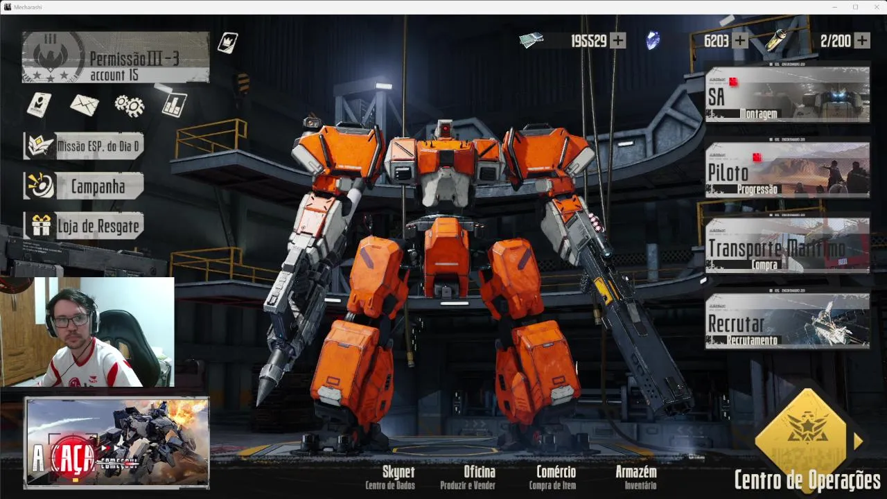This screenshot has width=887, height=499.
Task: Switch to Oficina Produzir e Vender
Action: point(468,478)
